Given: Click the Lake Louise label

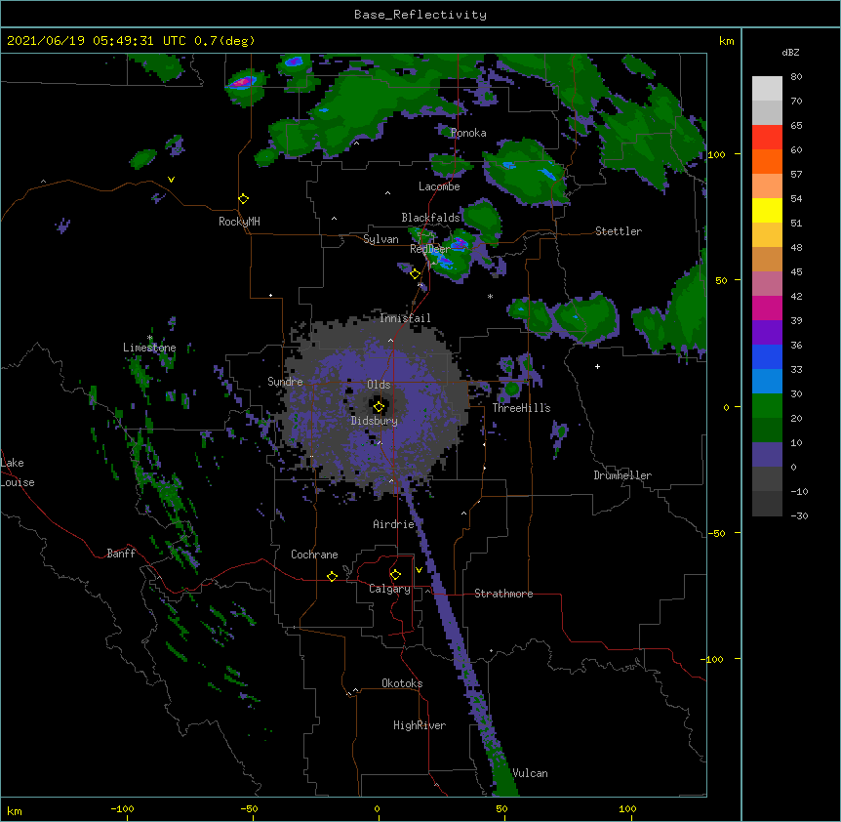Looking at the screenshot, I should (18, 473).
